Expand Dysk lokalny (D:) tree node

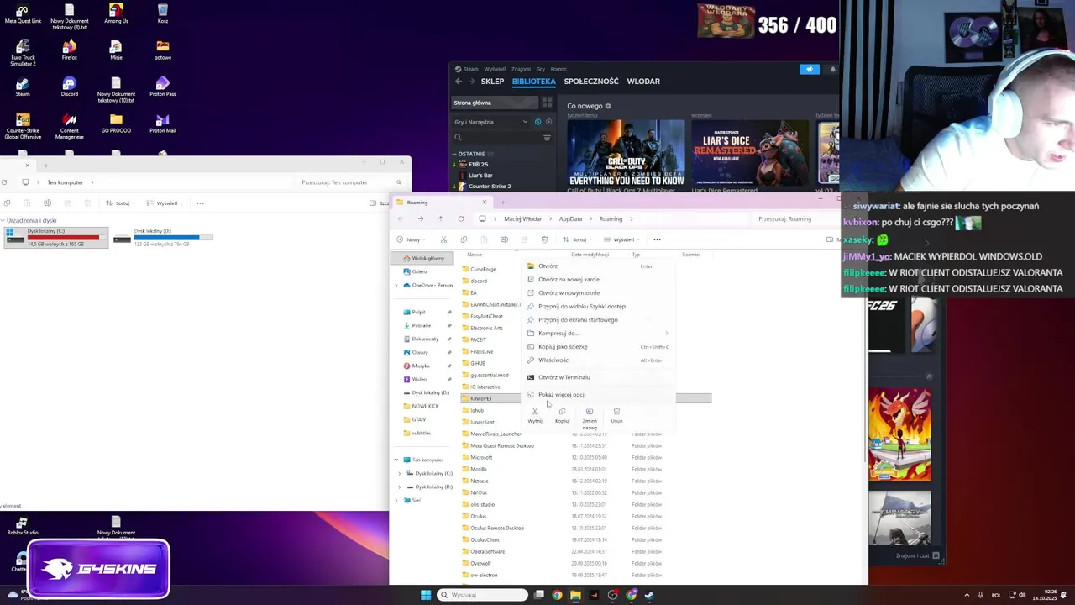pyautogui.click(x=400, y=487)
